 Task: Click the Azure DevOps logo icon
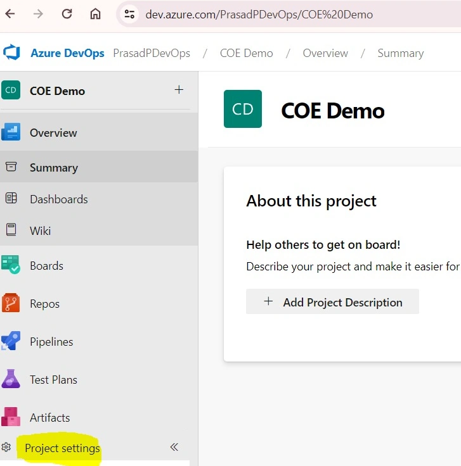pyautogui.click(x=11, y=53)
